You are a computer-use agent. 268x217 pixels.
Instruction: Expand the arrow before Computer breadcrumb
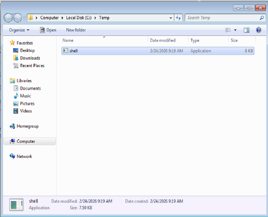pos(36,18)
